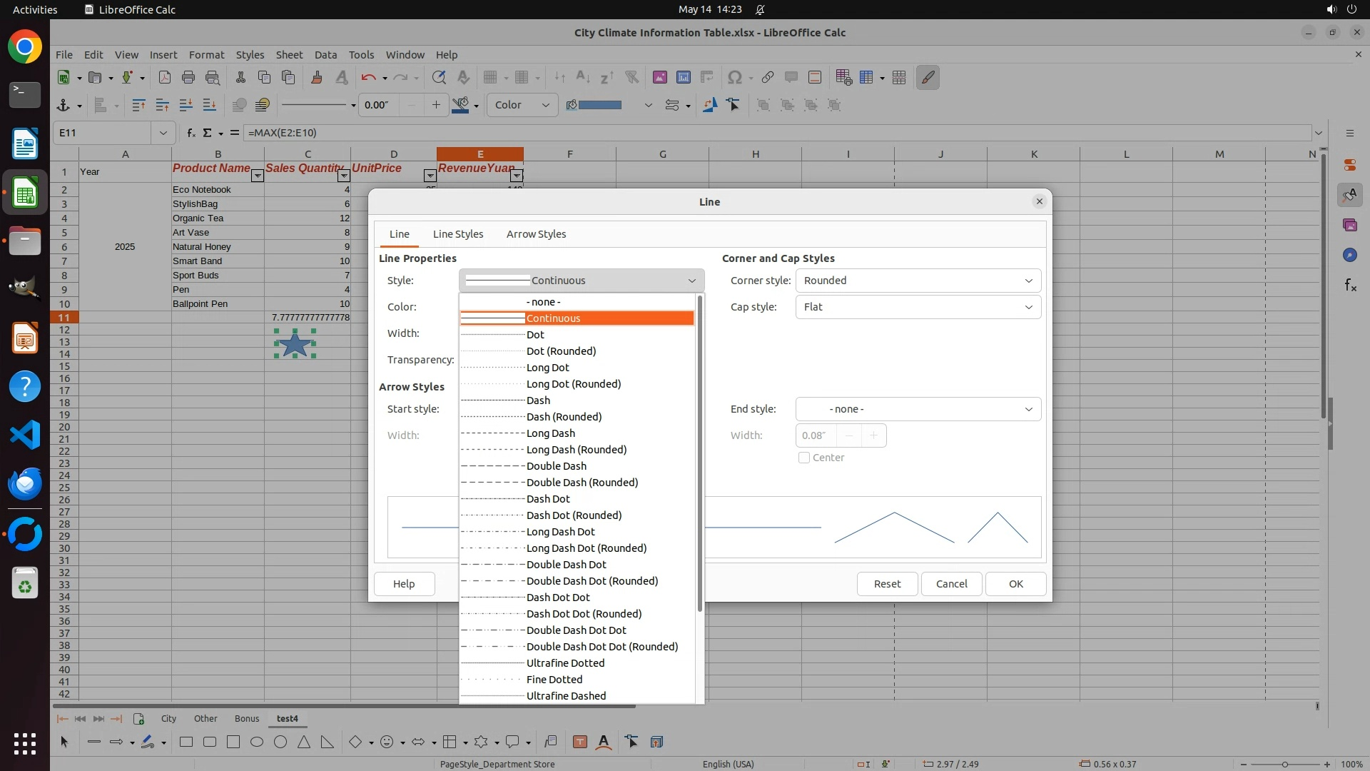Open the Corner style dropdown showing Rounded
This screenshot has height=771, width=1370.
(918, 281)
